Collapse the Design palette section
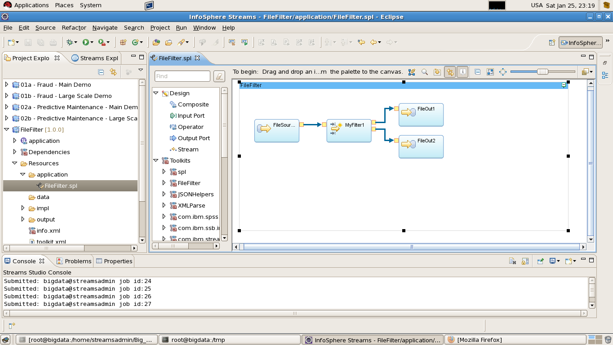The image size is (613, 345). (x=156, y=93)
